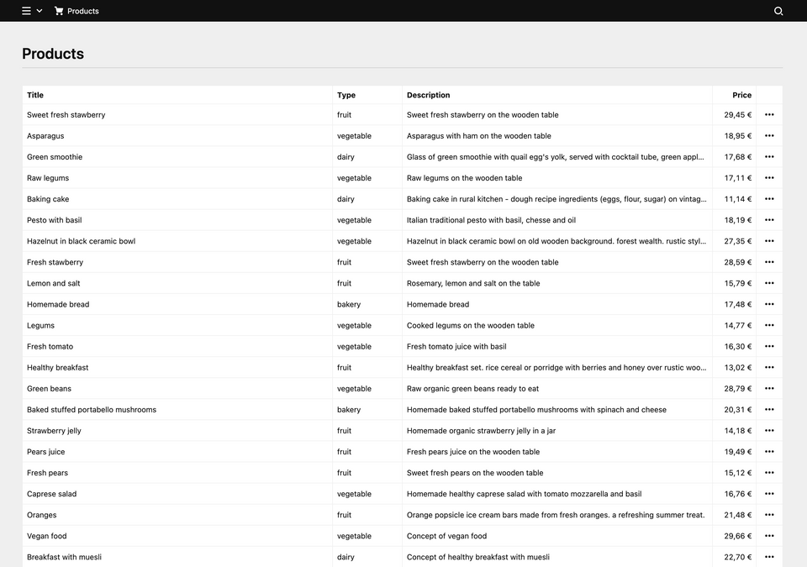This screenshot has height=567, width=807.
Task: Select the Caprese salad product title
Action: [x=51, y=494]
